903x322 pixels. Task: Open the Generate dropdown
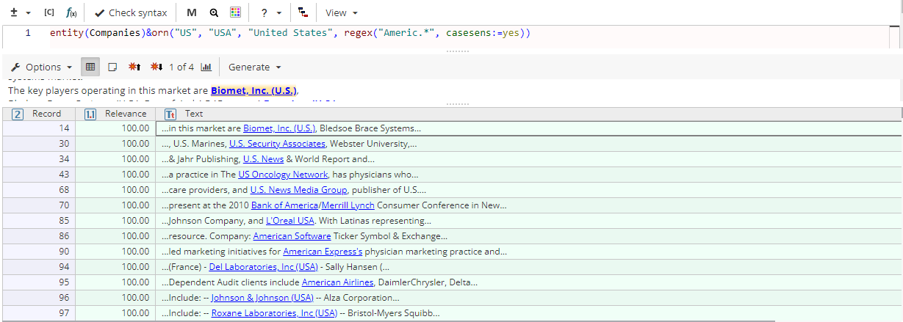click(254, 67)
